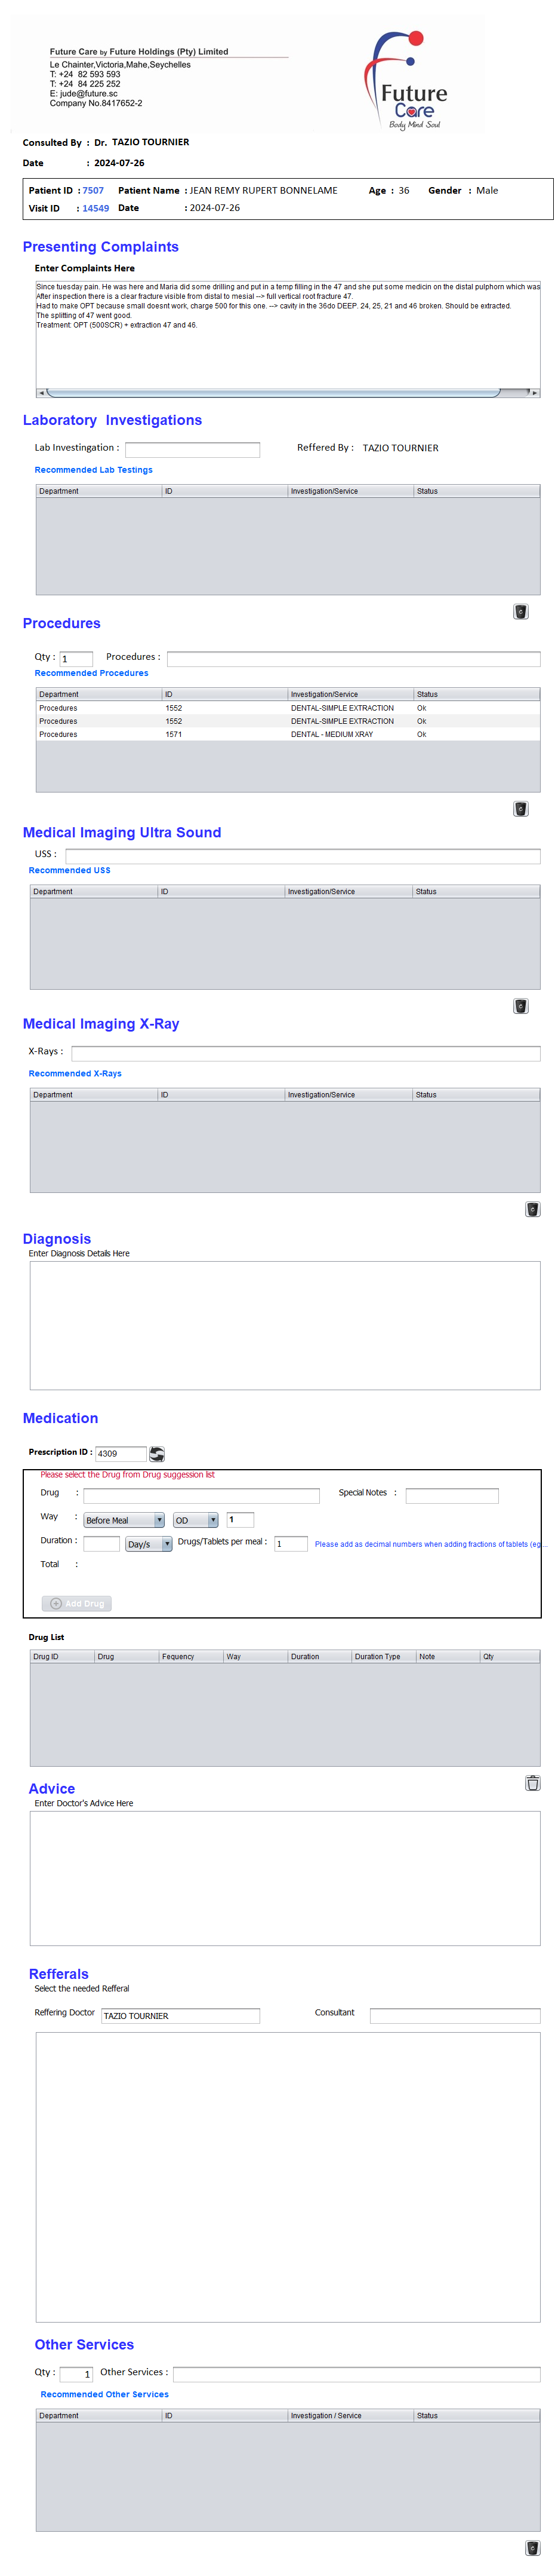Click trash icon below Procedures table

(x=520, y=809)
